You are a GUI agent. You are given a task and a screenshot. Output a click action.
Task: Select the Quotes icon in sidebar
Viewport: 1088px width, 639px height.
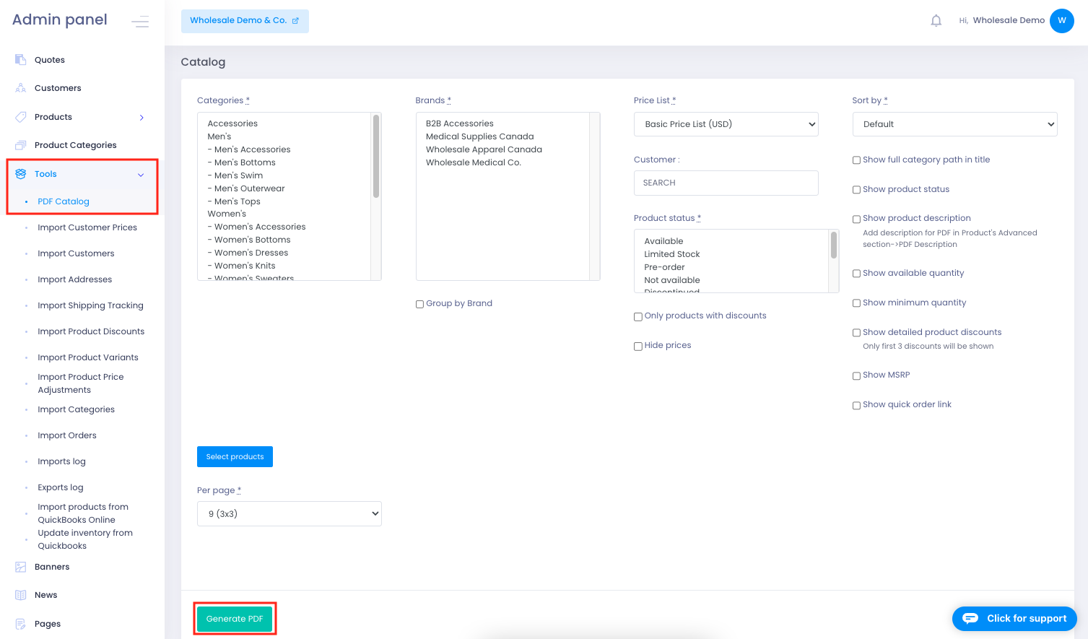click(20, 59)
